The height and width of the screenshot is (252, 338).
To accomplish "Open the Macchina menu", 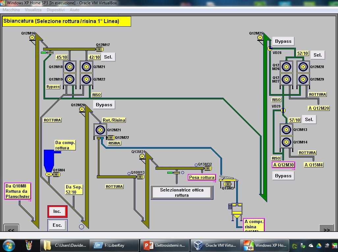I will 11,10.
